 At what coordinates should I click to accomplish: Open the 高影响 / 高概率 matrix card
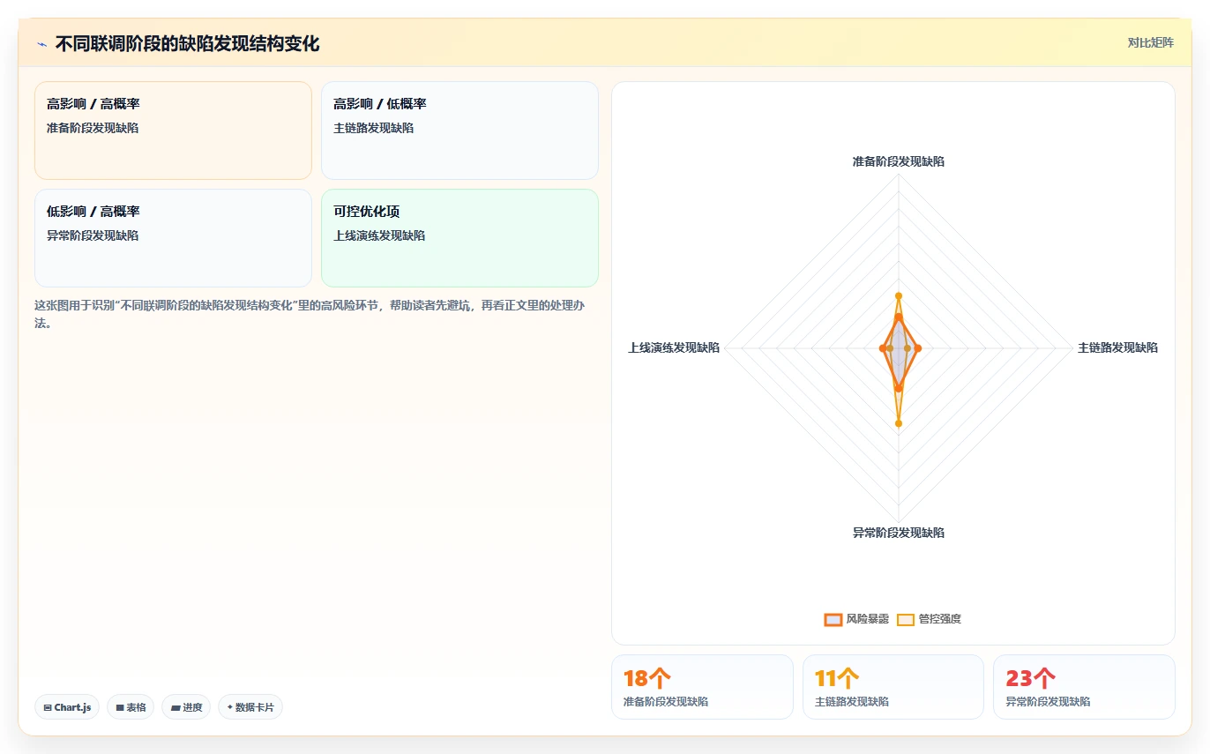(173, 131)
